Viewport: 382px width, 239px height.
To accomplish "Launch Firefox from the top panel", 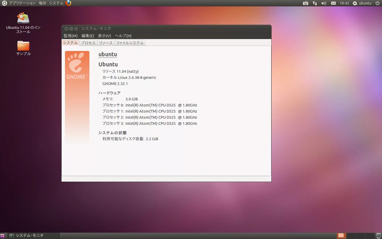I will pos(68,3).
